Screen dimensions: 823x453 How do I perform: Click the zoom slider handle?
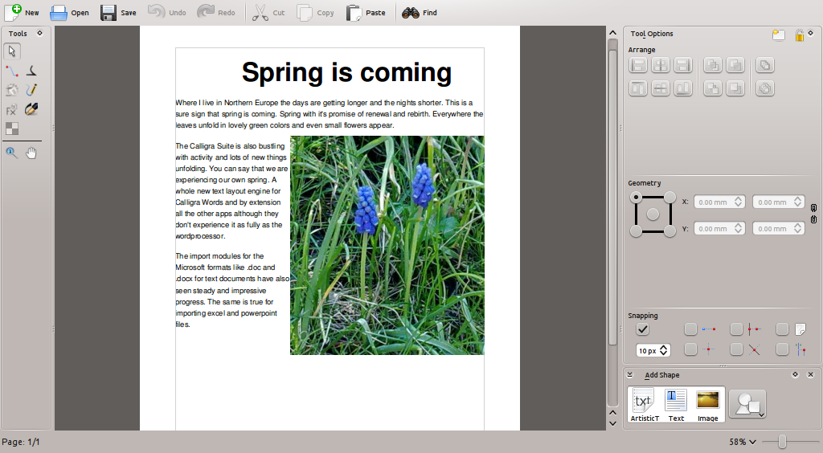tap(782, 442)
